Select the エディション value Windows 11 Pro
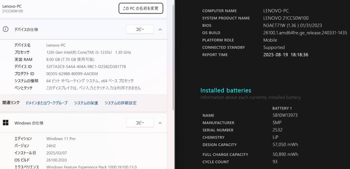This screenshot has height=169, width=350. tap(61, 138)
